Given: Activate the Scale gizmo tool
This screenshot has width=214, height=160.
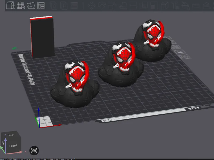Looking at the screenshot, I should click(112, 6).
